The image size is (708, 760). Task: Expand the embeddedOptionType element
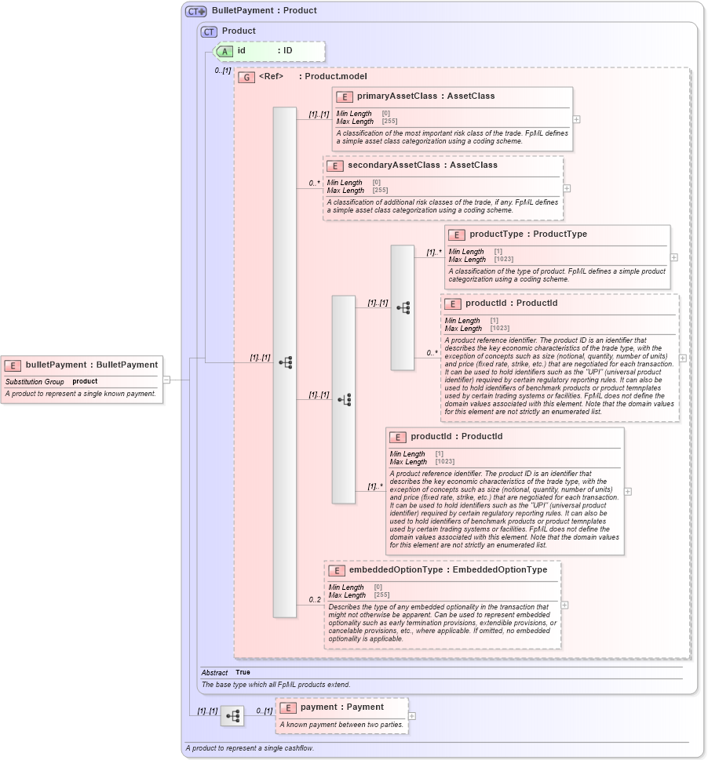[x=563, y=605]
